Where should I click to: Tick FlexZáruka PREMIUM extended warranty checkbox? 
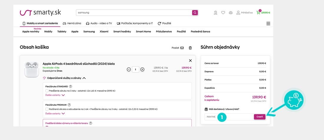point(47,109)
